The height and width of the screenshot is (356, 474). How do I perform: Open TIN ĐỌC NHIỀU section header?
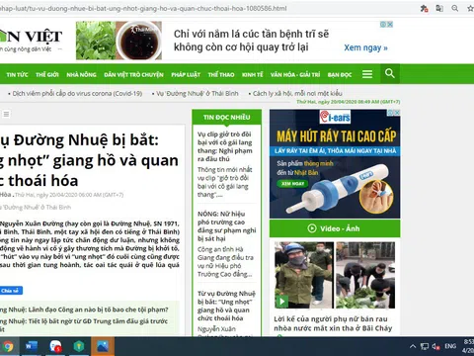(x=227, y=117)
